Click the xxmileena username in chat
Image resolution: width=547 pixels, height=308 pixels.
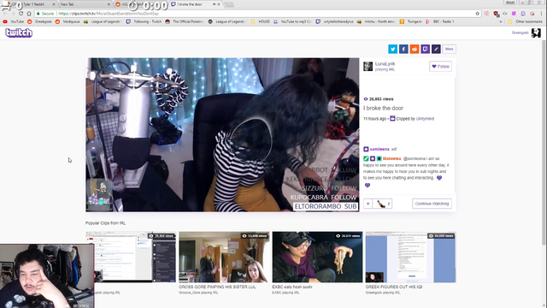379,149
